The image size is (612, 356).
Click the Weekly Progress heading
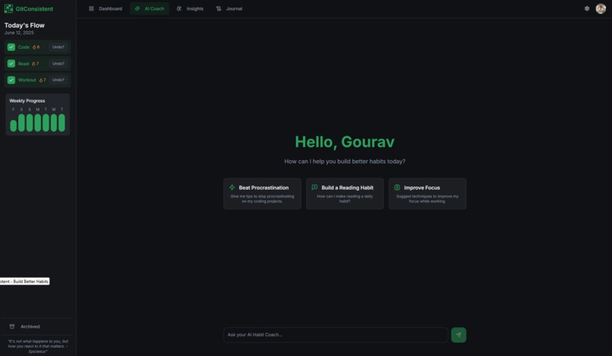point(27,101)
